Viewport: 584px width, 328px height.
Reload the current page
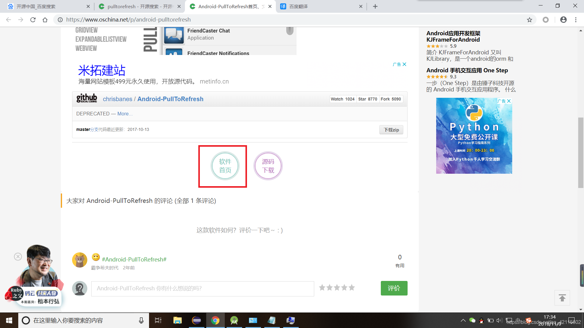click(33, 20)
